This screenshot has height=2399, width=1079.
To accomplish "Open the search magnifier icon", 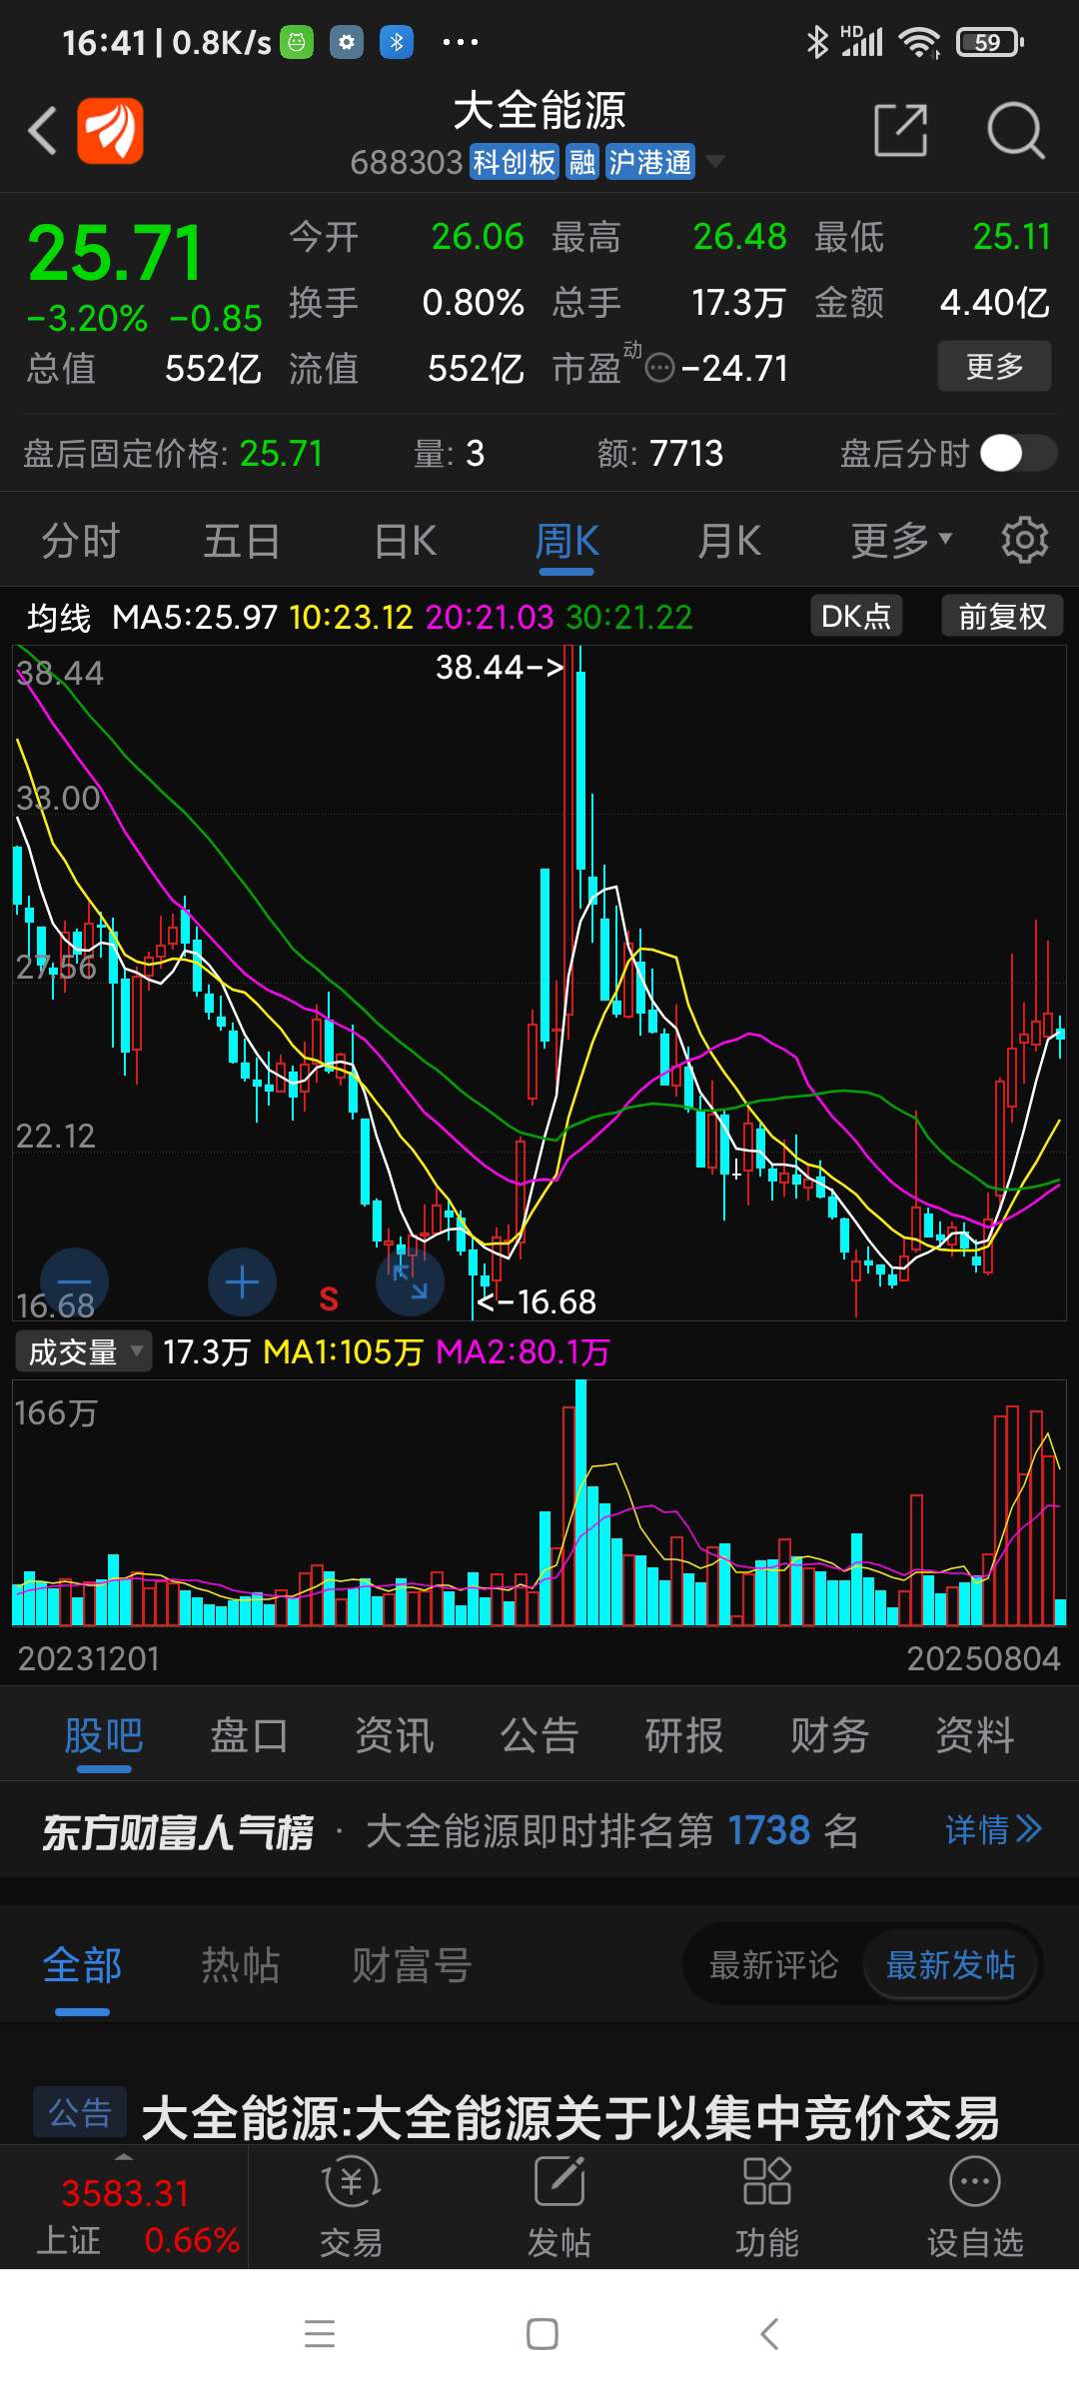I will pos(1015,130).
